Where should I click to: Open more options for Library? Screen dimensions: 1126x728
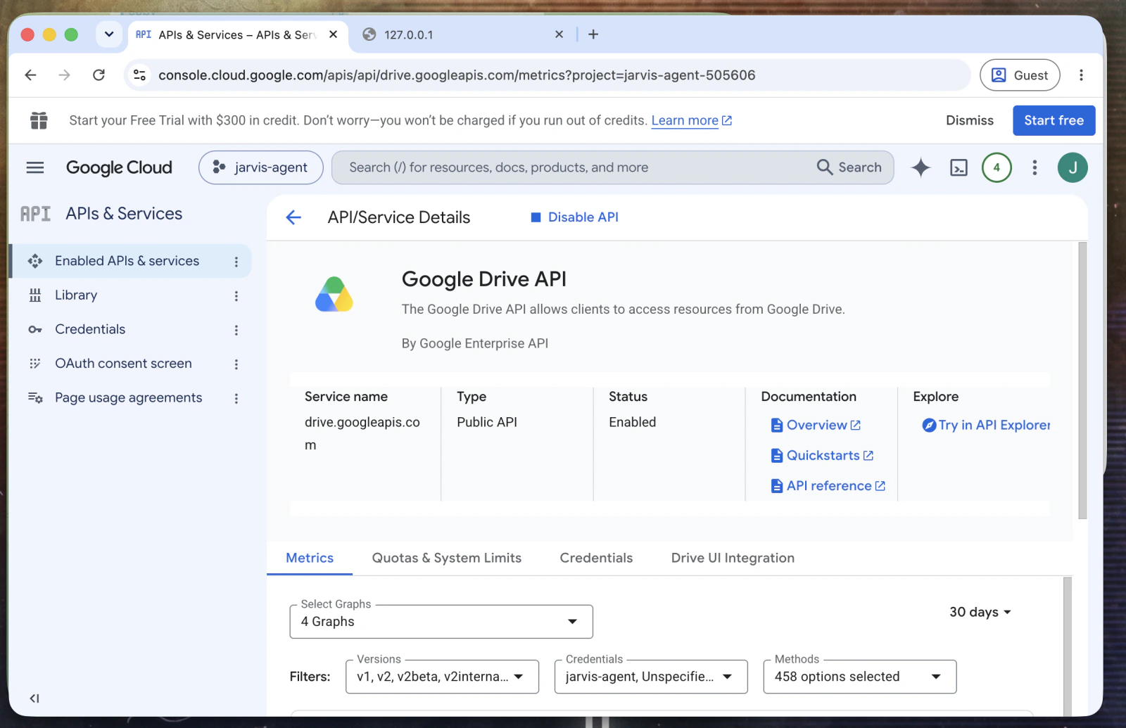pyautogui.click(x=236, y=296)
